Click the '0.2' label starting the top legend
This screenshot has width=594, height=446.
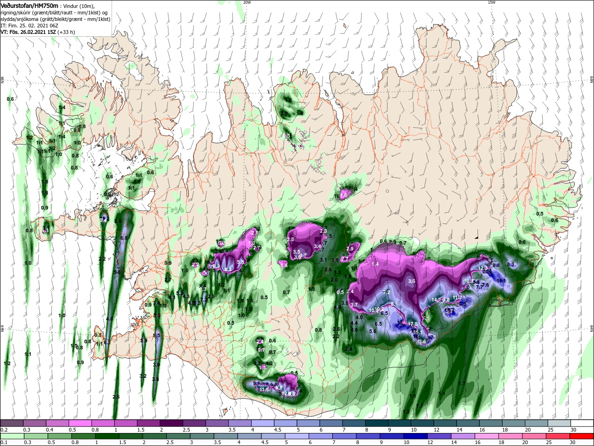(4, 430)
